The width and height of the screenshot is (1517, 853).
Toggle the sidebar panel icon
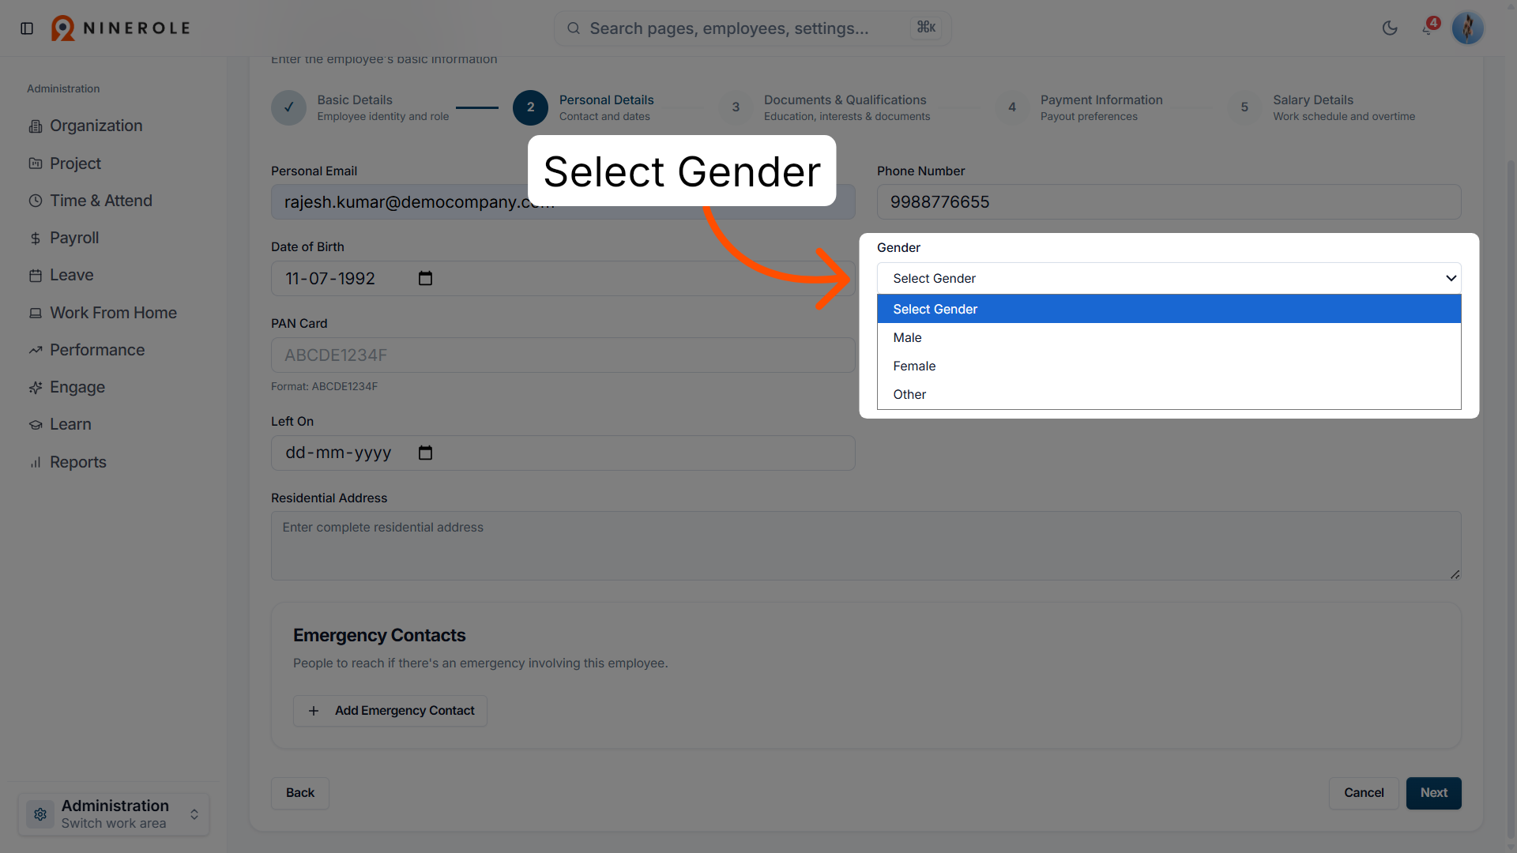(x=27, y=28)
